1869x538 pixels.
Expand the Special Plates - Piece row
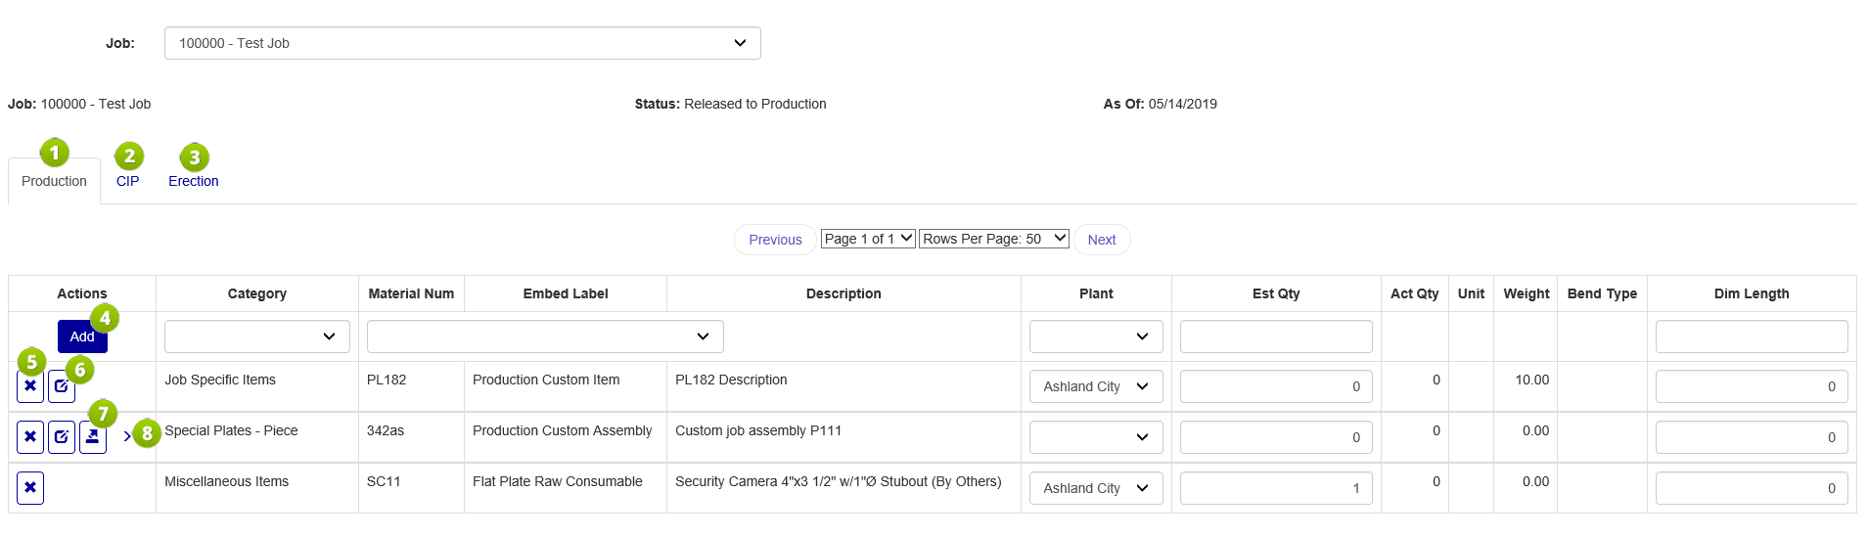pos(127,436)
